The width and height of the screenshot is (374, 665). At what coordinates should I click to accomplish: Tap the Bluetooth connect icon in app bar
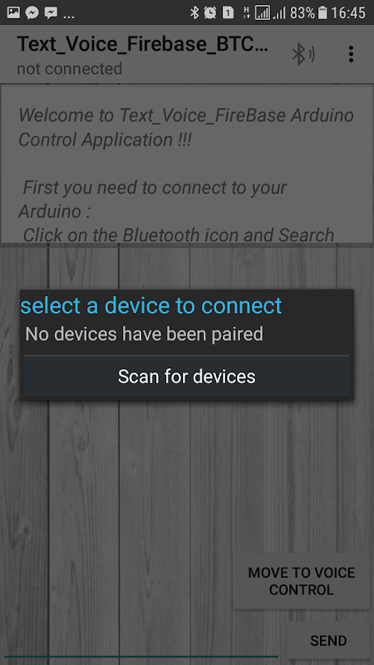pyautogui.click(x=303, y=54)
